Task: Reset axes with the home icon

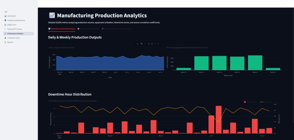Action: (x=158, y=44)
